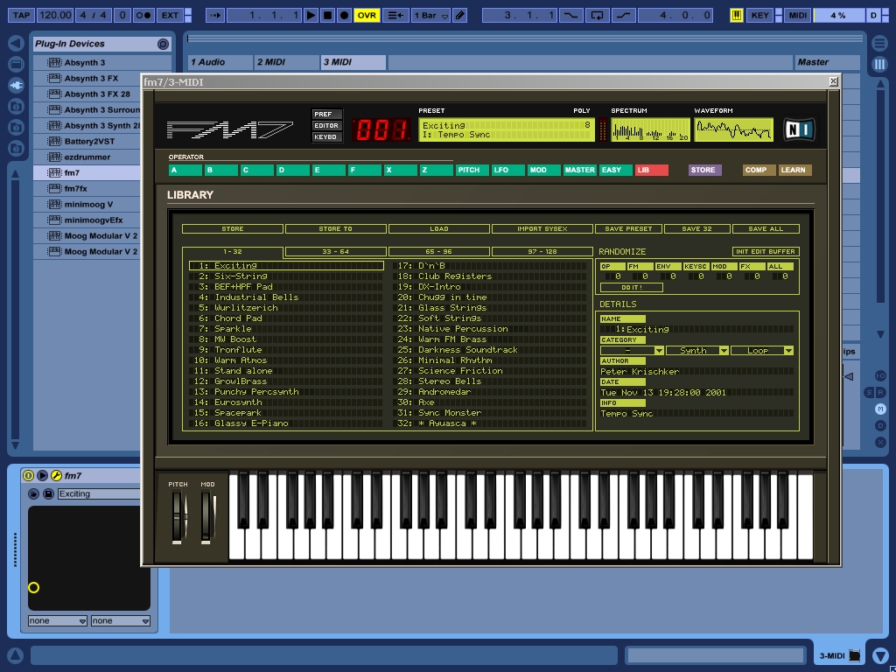Toggle the loop switch in transport
This screenshot has height=672, width=896.
coord(597,16)
